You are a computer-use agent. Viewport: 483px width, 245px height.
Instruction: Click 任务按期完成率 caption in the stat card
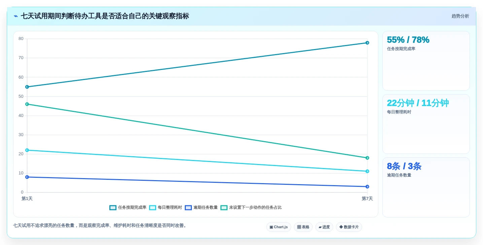[x=401, y=49]
